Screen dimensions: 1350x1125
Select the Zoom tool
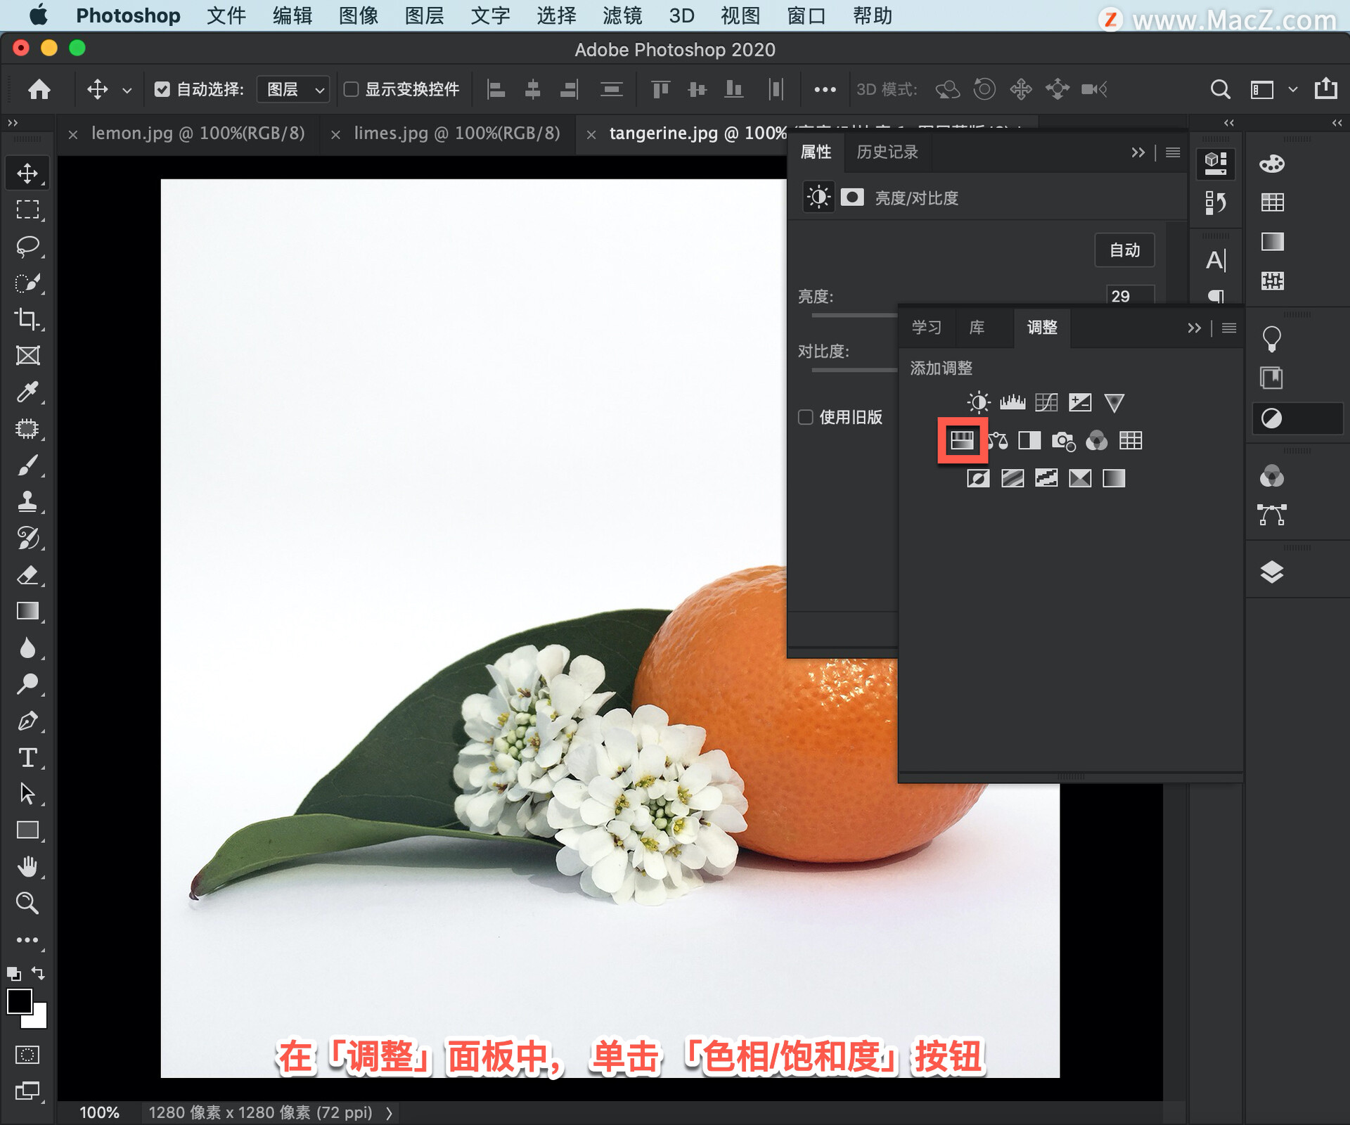(x=28, y=904)
